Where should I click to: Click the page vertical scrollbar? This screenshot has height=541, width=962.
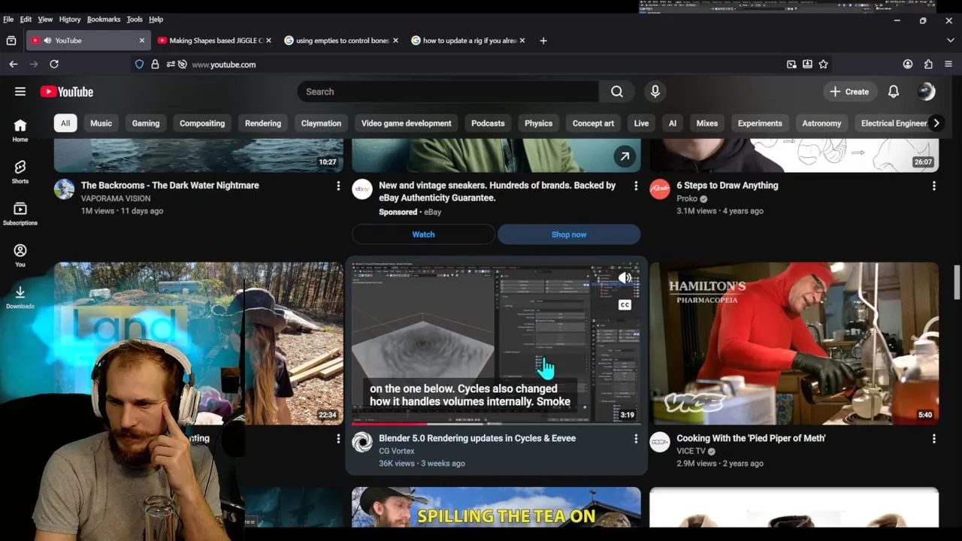957,282
